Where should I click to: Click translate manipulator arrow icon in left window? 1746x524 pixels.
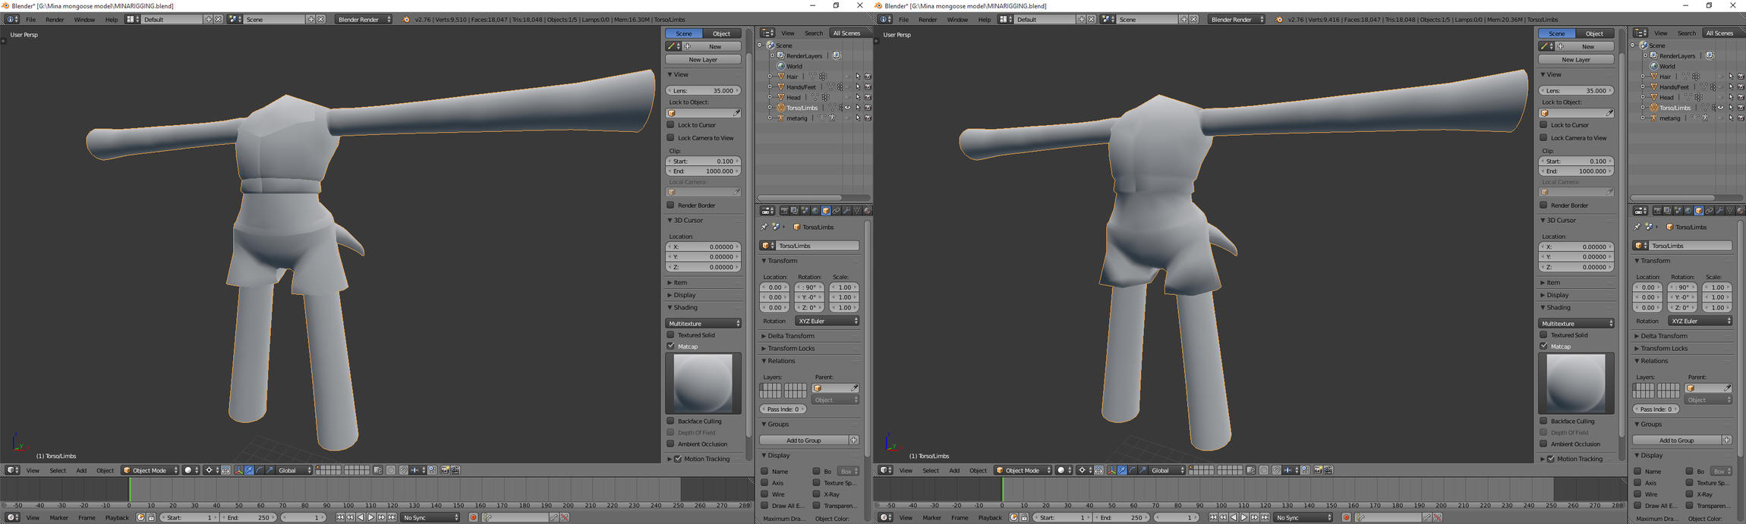click(249, 470)
